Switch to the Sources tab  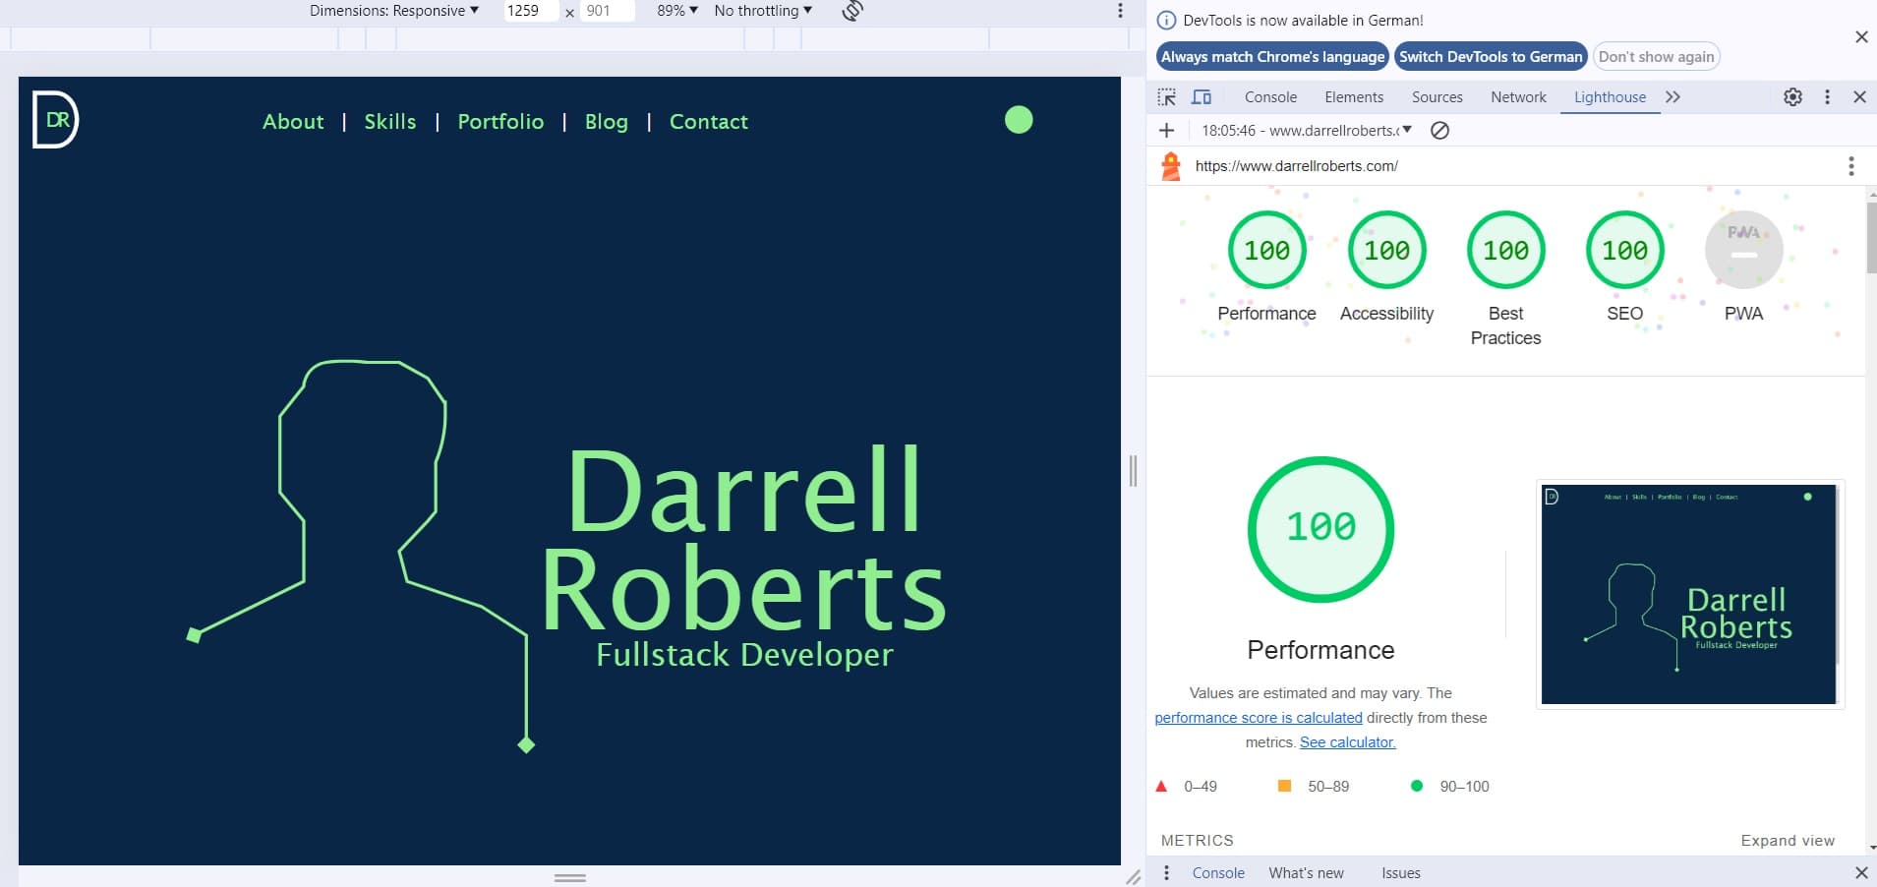coord(1437,97)
